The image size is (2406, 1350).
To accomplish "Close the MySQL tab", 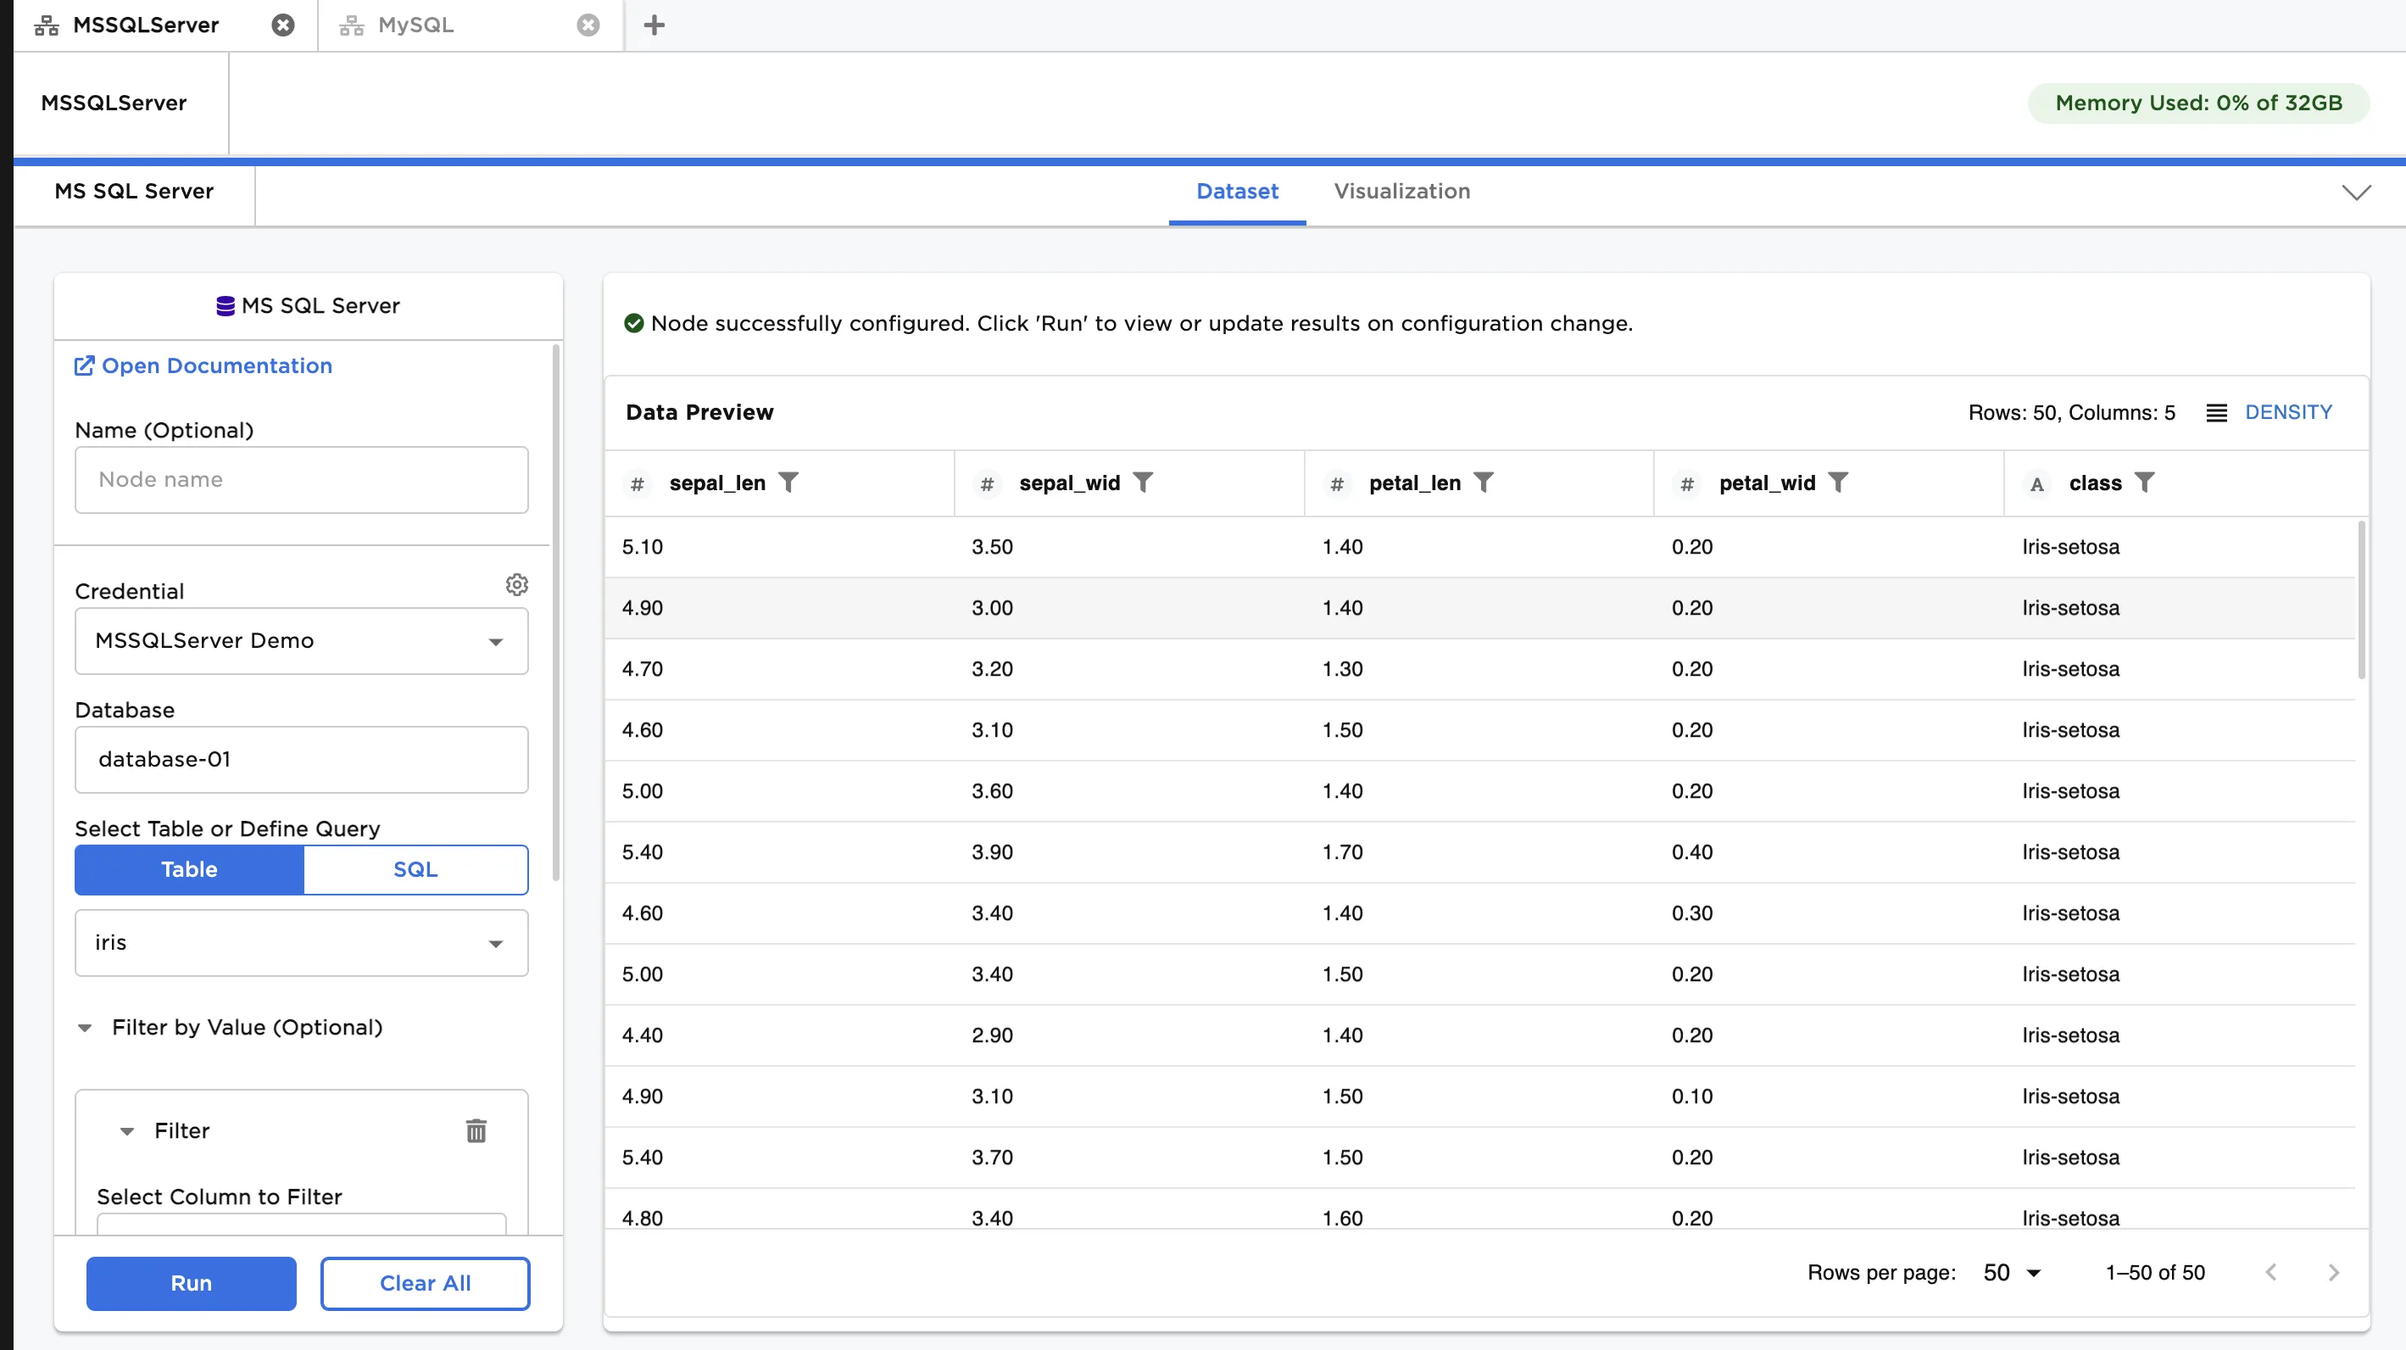I will pos(588,25).
